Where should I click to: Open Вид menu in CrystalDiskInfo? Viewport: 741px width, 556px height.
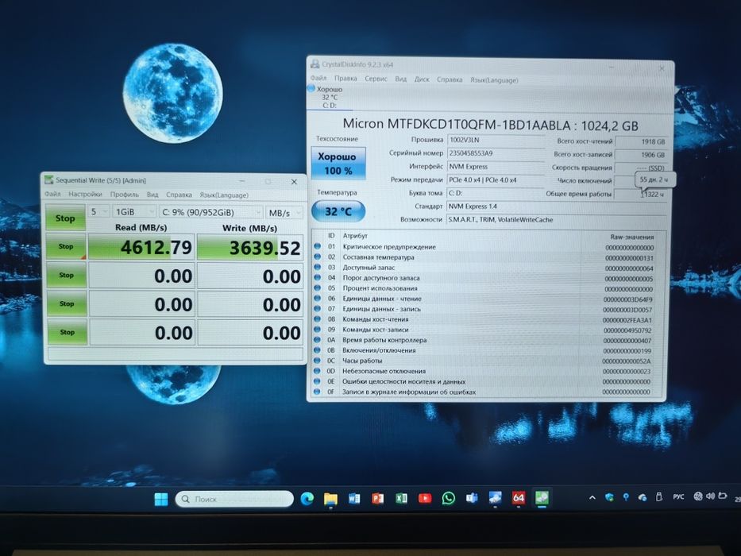401,79
